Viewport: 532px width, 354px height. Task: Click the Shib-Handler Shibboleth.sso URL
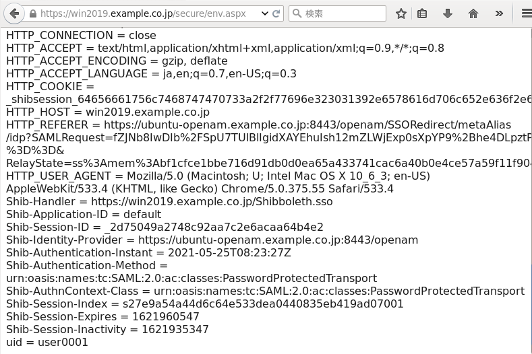click(x=212, y=201)
